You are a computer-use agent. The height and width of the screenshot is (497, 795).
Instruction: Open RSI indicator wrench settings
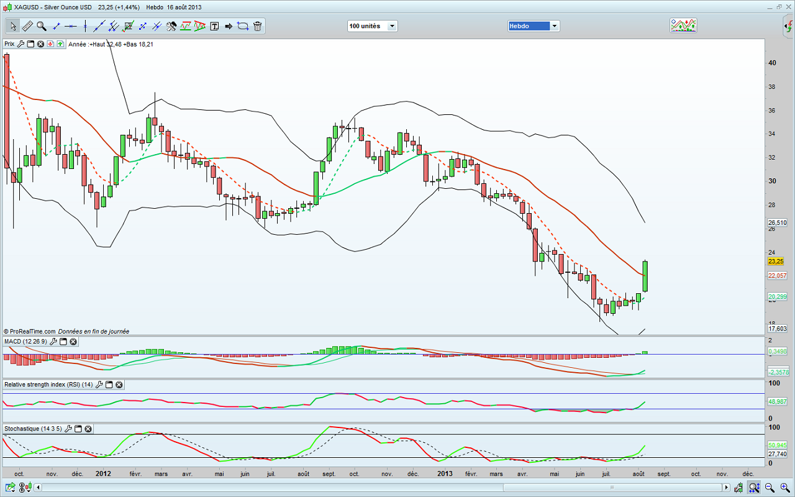coord(99,385)
